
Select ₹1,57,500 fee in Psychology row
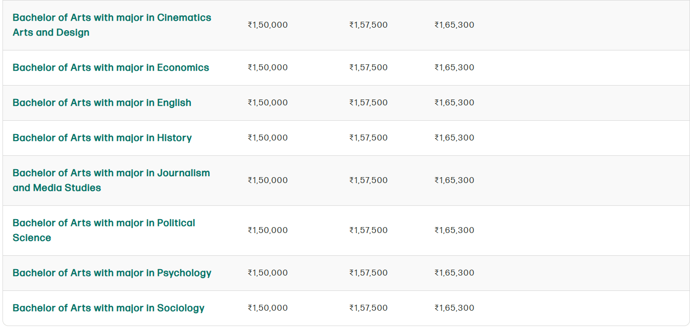tap(369, 273)
